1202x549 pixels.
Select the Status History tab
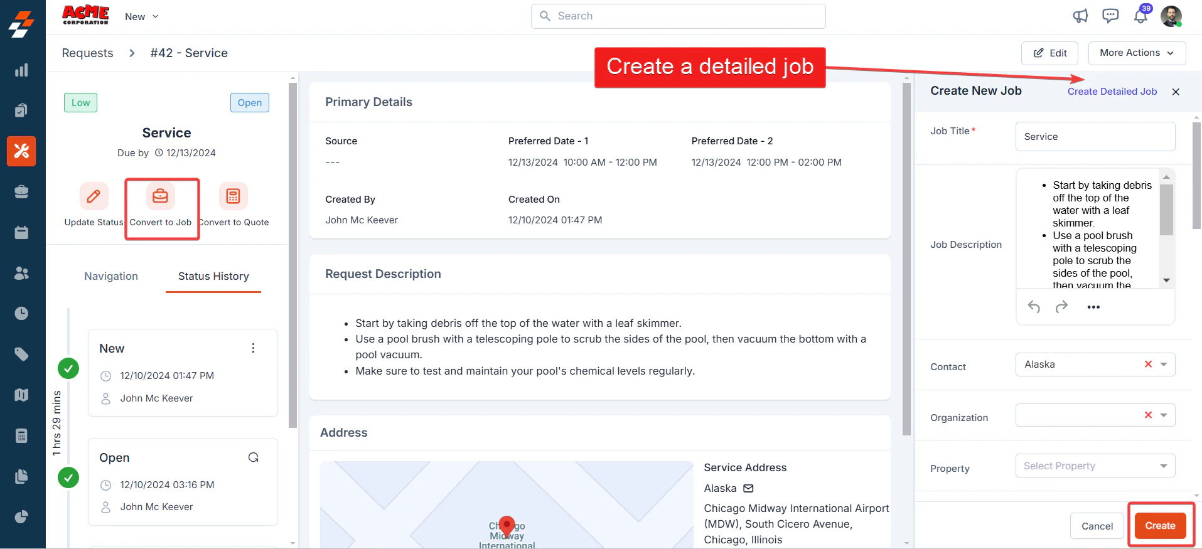click(213, 276)
